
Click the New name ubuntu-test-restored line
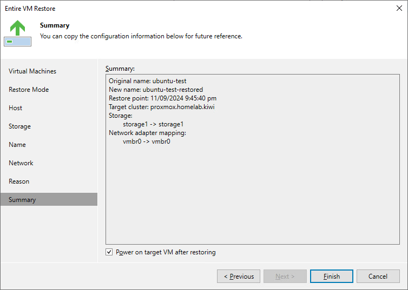[156, 90]
